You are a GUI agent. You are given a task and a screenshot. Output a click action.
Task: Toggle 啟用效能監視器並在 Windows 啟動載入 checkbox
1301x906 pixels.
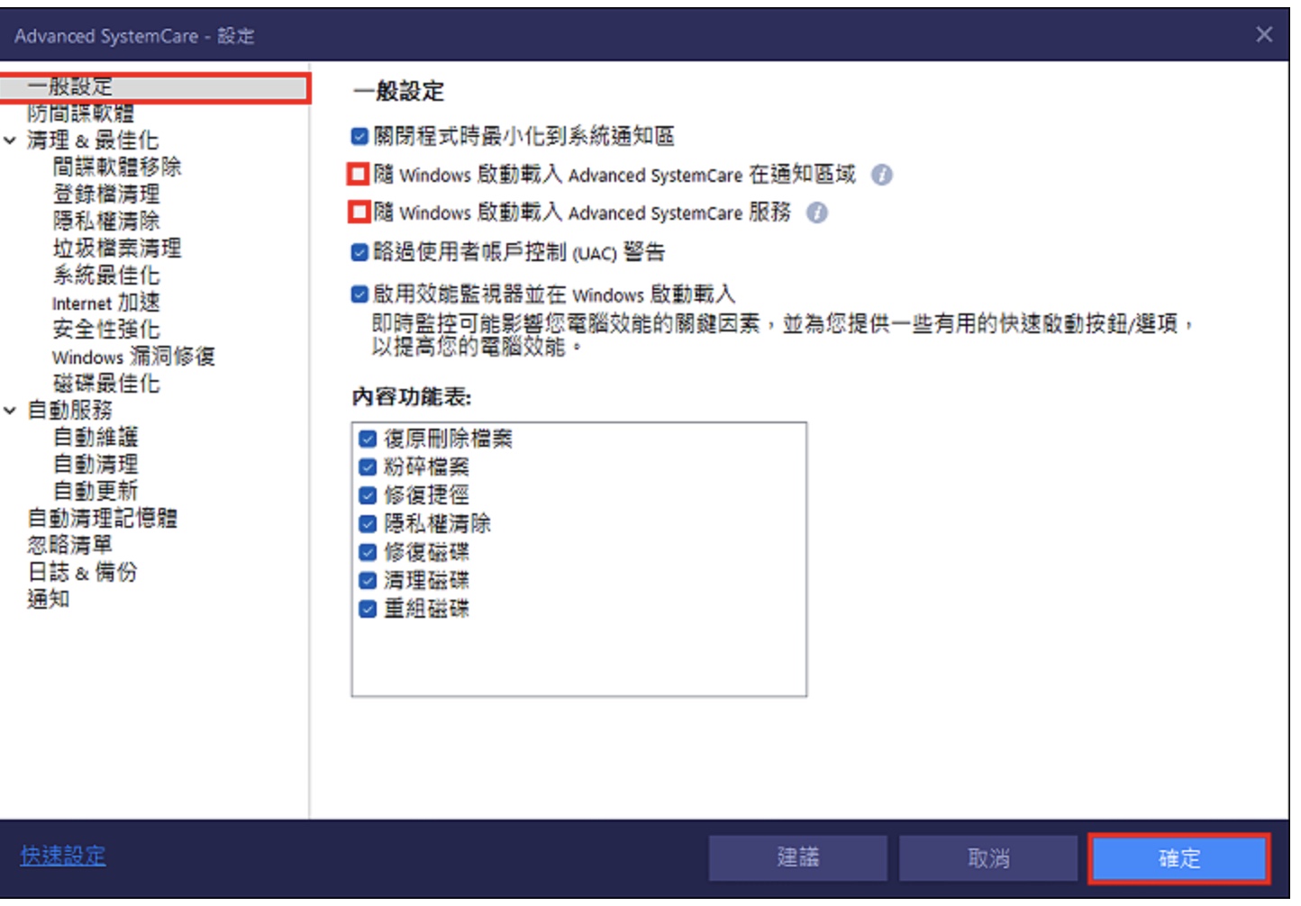click(359, 294)
